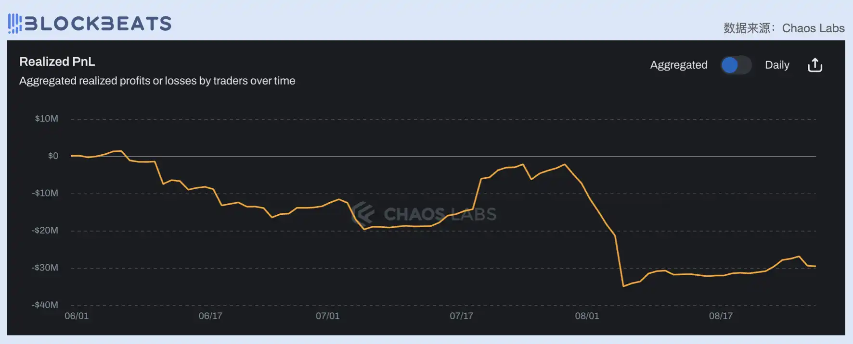The height and width of the screenshot is (344, 853).
Task: Toggle the Aggregated/Daily switch
Action: (x=736, y=65)
